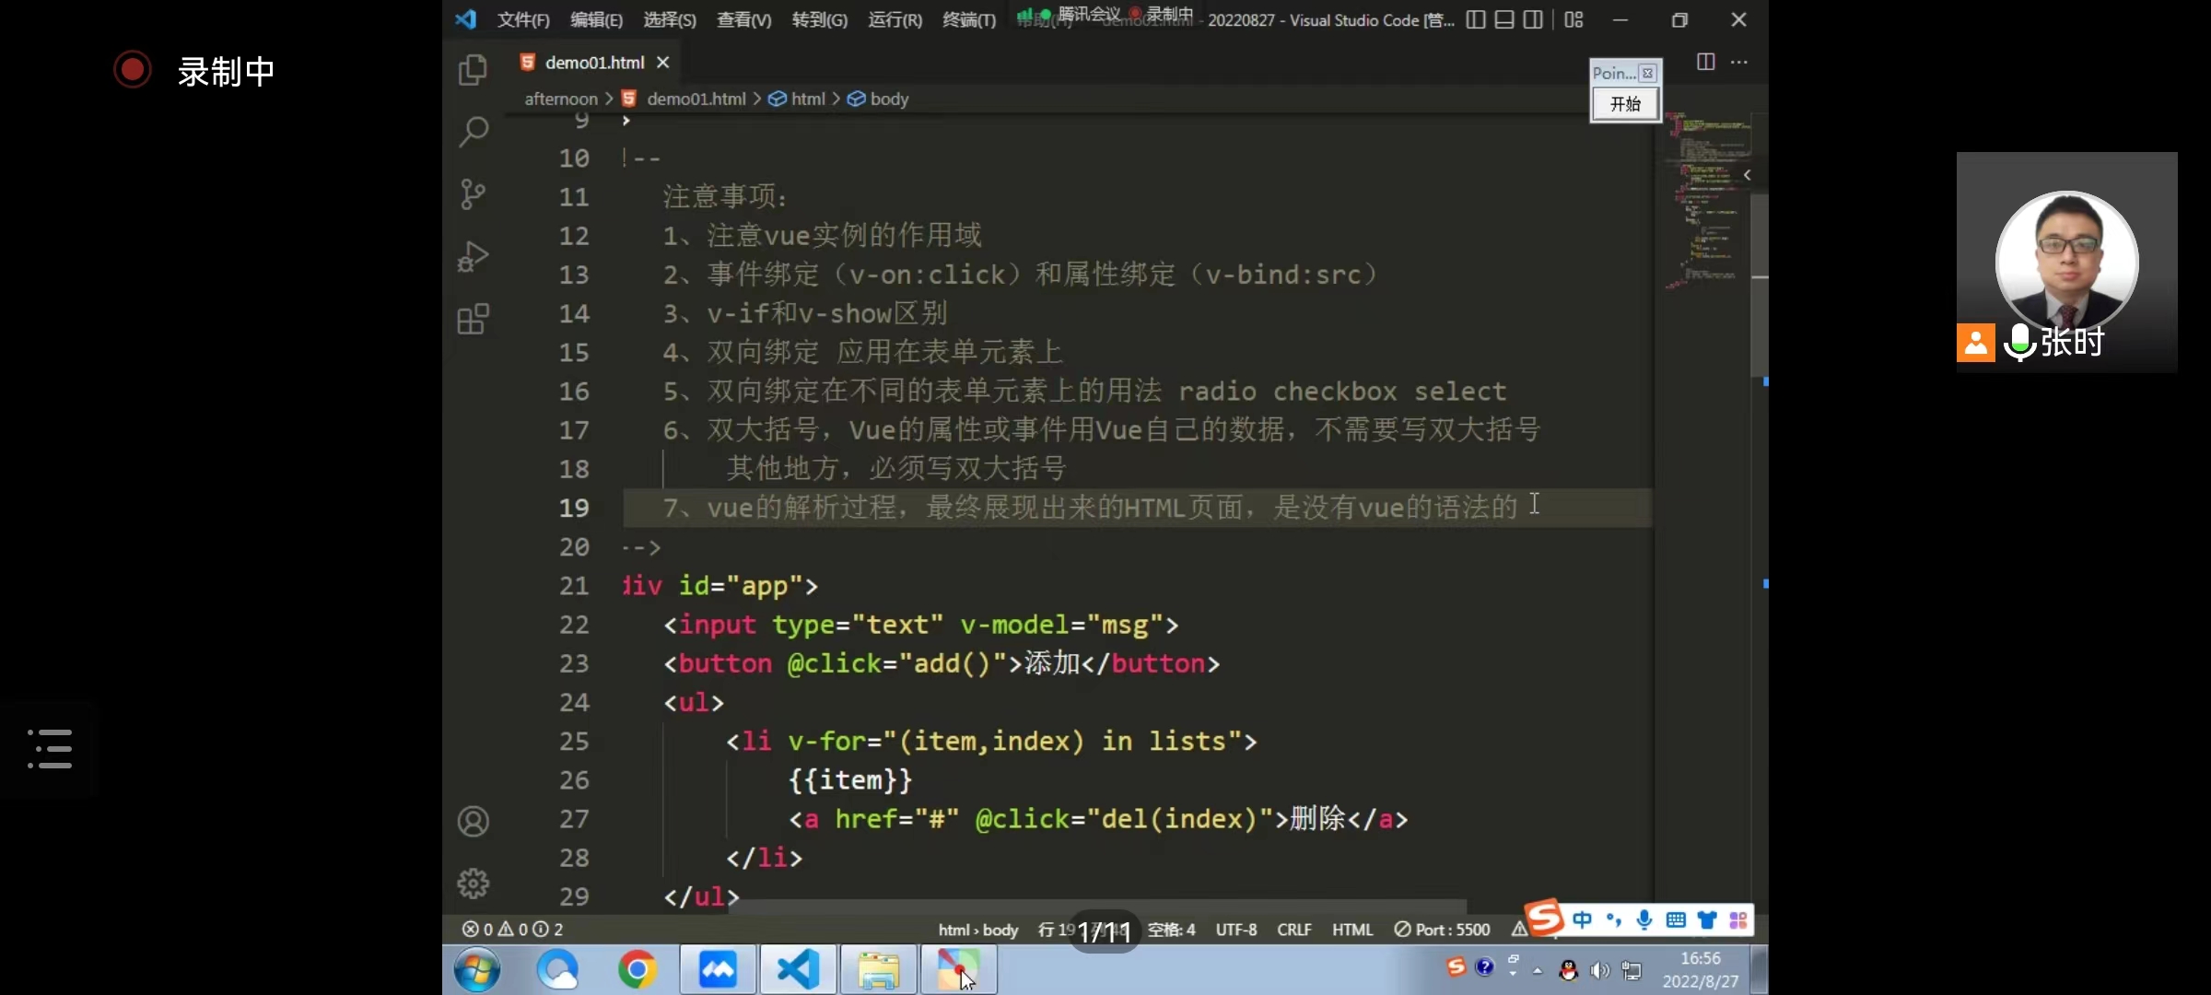Open the Search view in the activity bar
The width and height of the screenshot is (2211, 995).
point(473,132)
